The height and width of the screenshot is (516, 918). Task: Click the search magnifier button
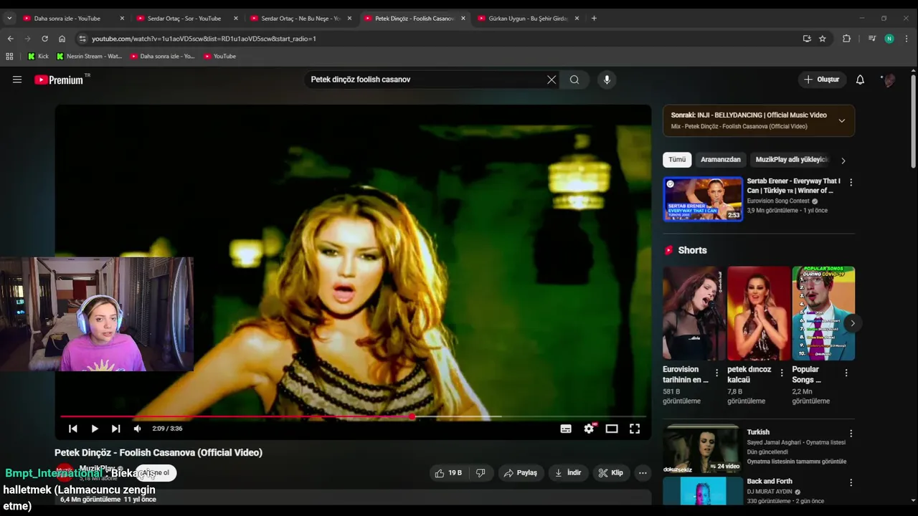(574, 80)
